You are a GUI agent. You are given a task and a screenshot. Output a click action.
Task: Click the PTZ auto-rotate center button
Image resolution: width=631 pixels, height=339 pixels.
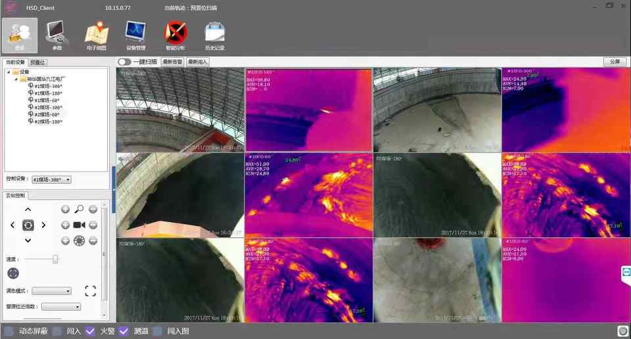(28, 225)
